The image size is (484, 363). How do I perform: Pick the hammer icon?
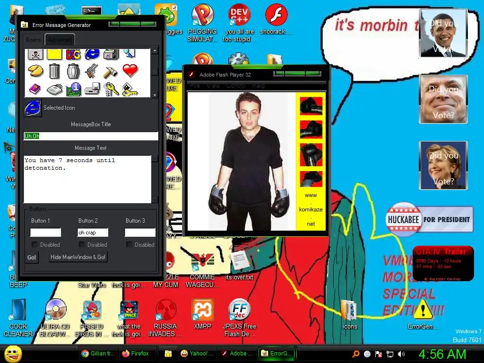coord(111,72)
